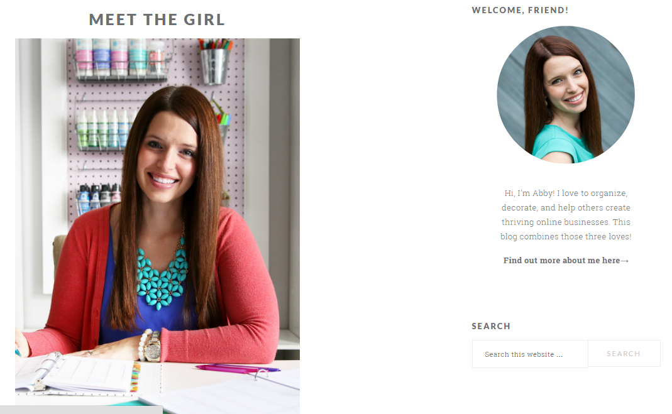
Task: Focus the 'Search this website' input field
Action: click(x=530, y=354)
